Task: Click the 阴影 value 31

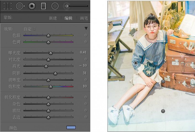Action: [85, 73]
